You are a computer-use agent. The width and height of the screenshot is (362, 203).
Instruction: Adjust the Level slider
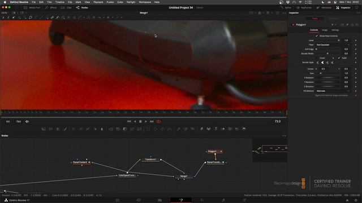pos(328,41)
